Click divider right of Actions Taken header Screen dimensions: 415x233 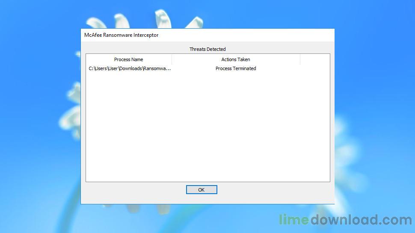point(300,59)
